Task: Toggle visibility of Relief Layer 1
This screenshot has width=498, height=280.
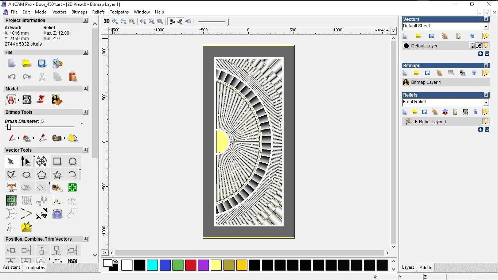Action: [x=486, y=121]
